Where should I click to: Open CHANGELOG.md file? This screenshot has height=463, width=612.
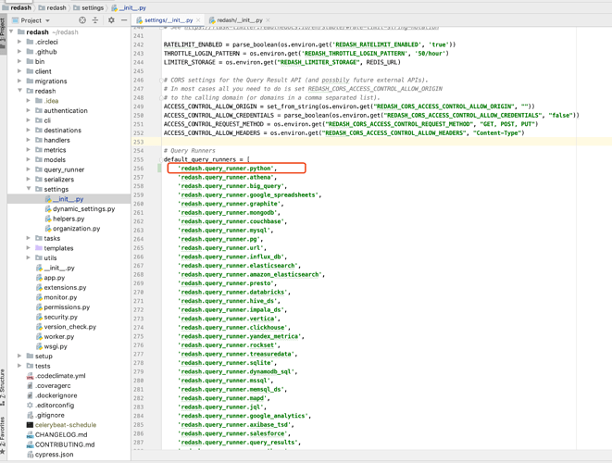[x=61, y=434]
